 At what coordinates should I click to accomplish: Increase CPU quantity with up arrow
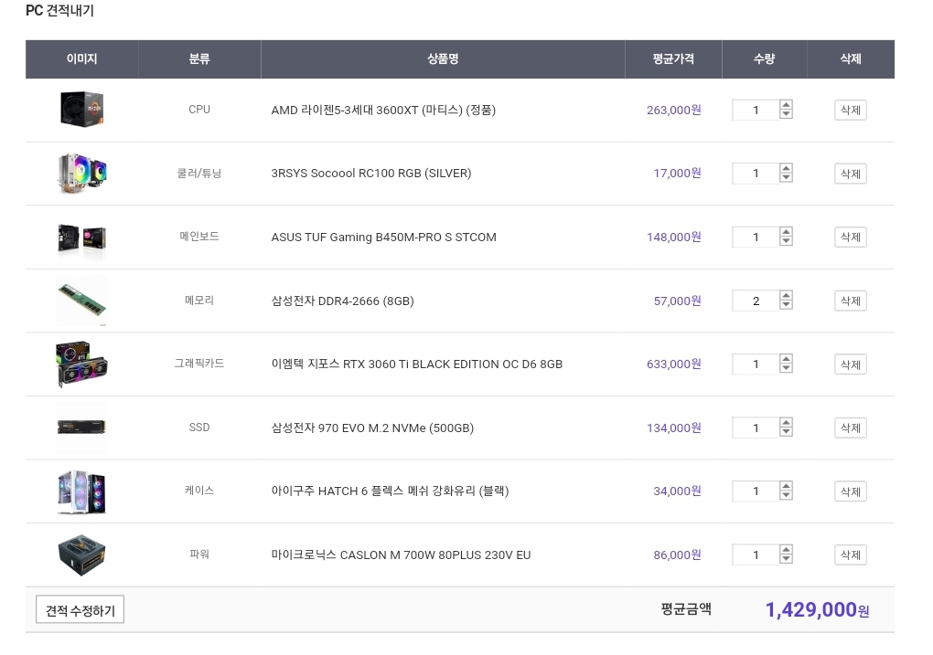pyautogui.click(x=786, y=105)
